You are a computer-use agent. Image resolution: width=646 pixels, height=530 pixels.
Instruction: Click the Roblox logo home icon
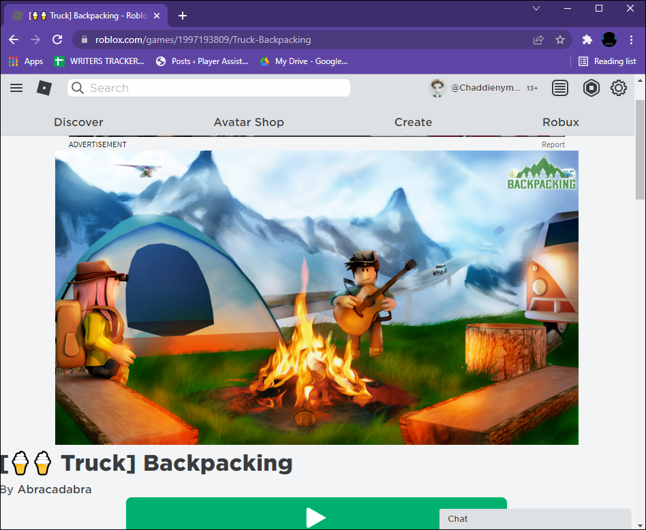(x=44, y=88)
